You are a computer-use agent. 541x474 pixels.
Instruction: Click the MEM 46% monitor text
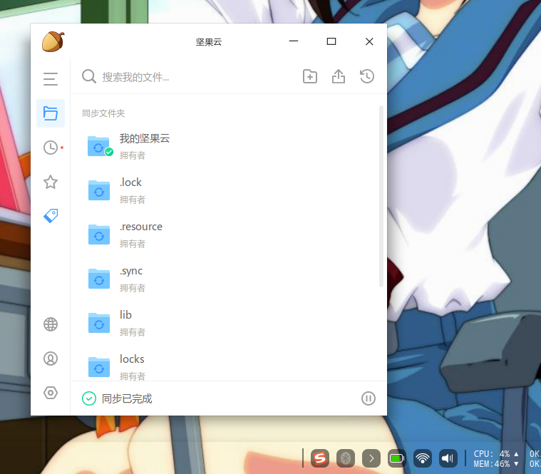[492, 464]
